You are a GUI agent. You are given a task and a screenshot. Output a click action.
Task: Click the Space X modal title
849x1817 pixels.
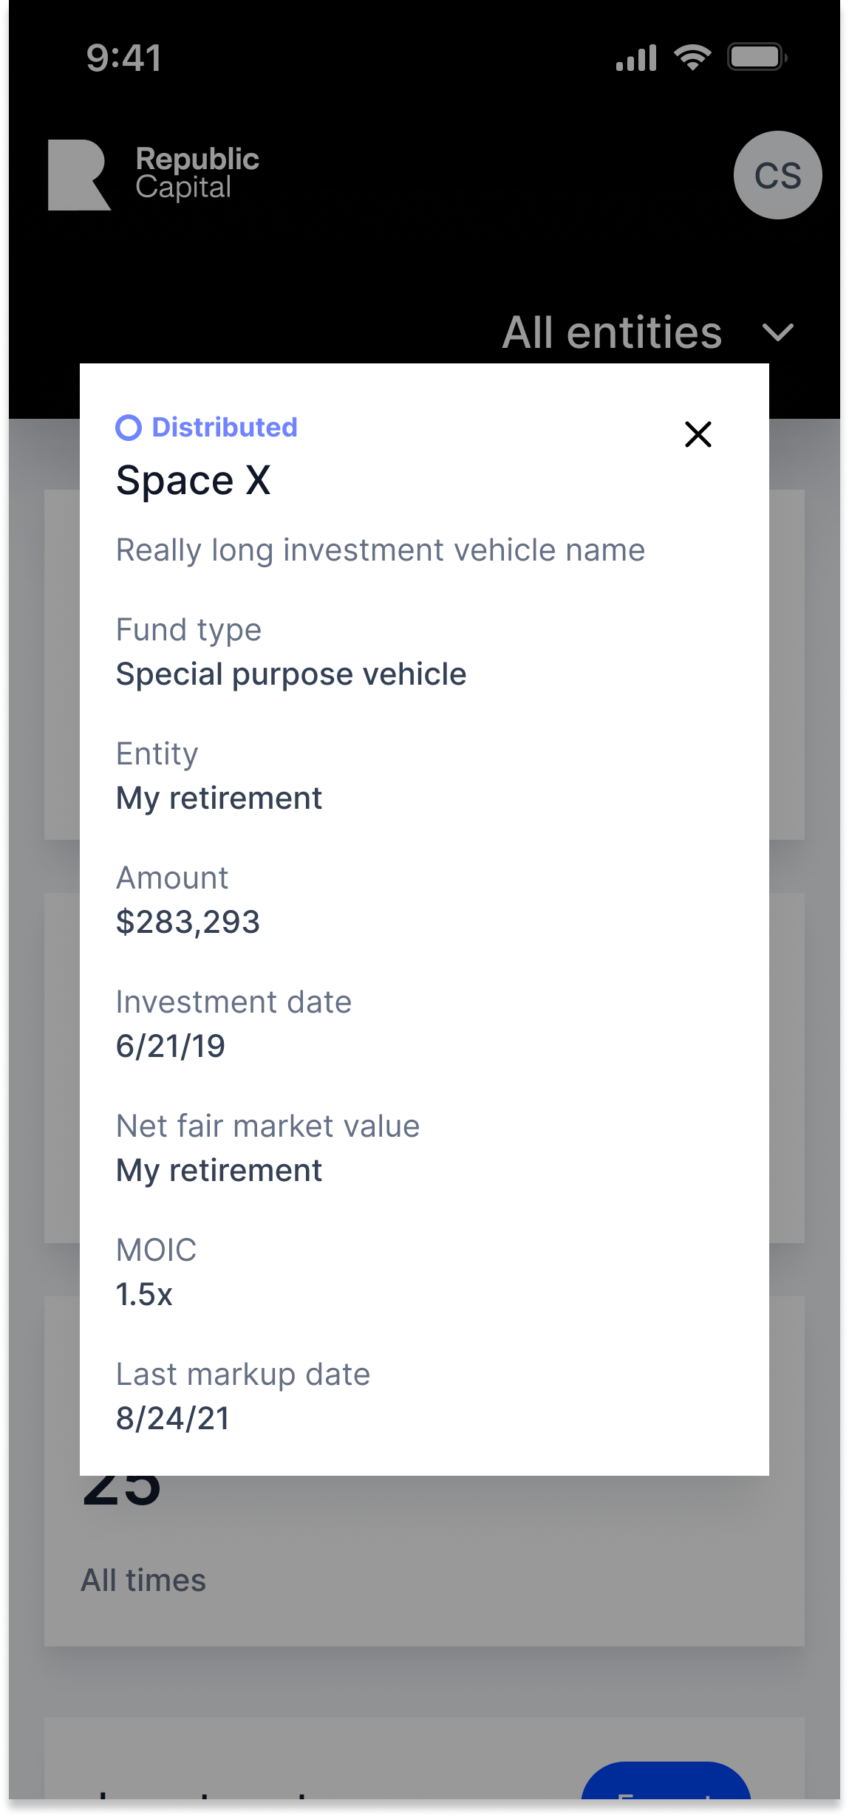pyautogui.click(x=194, y=481)
